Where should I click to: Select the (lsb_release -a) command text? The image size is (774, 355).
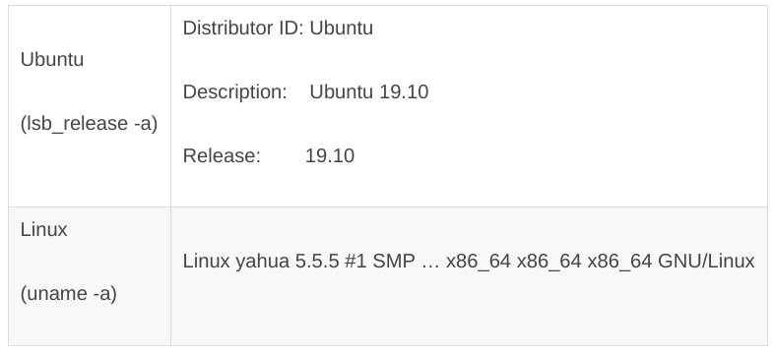click(x=89, y=123)
